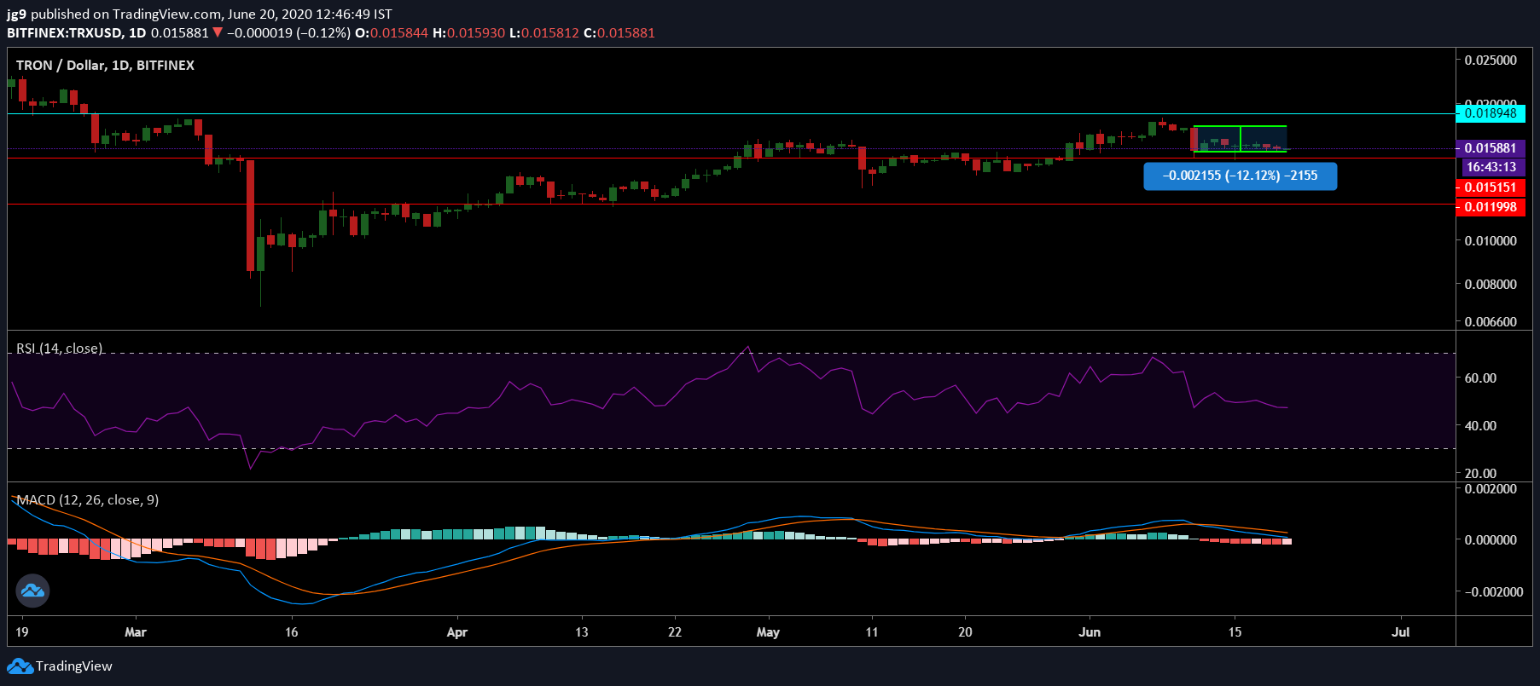This screenshot has width=1540, height=686.
Task: Click the red down-triangle price change indicator
Action: click(218, 32)
